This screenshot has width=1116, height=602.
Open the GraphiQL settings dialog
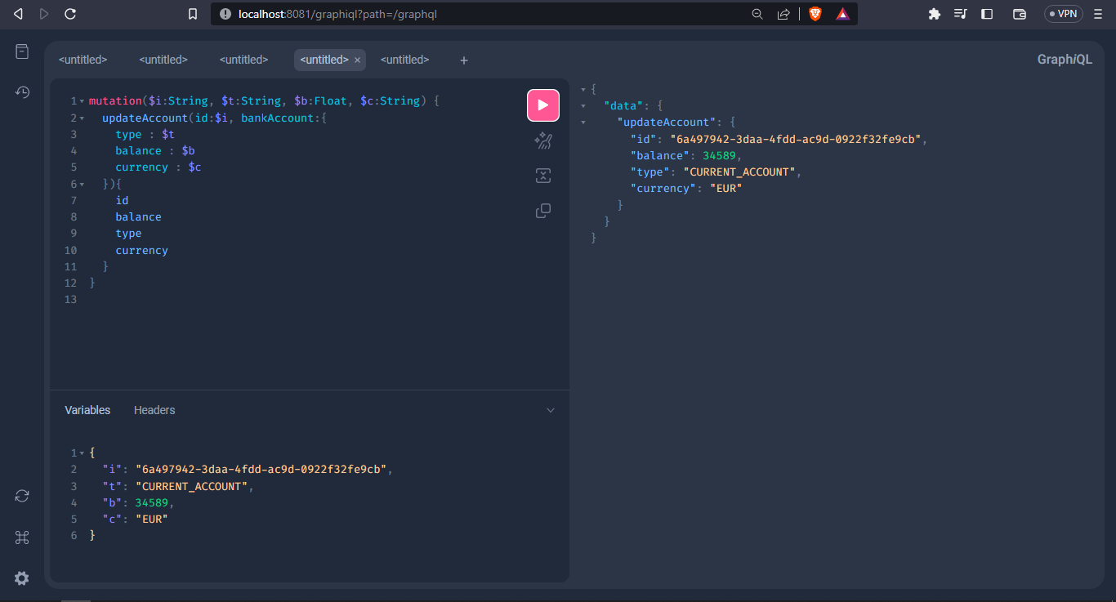[21, 578]
